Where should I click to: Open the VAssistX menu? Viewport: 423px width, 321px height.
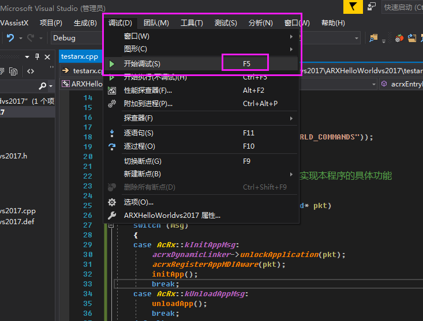click(x=14, y=23)
